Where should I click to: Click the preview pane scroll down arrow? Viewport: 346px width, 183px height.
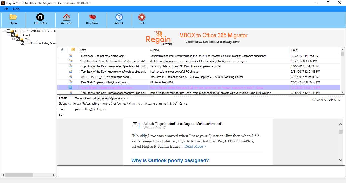pos(341,160)
